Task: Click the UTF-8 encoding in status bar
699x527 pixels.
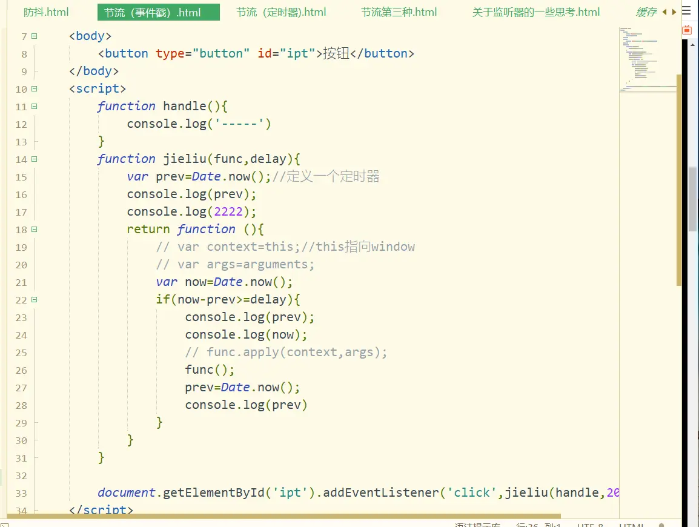Action: pyautogui.click(x=590, y=525)
